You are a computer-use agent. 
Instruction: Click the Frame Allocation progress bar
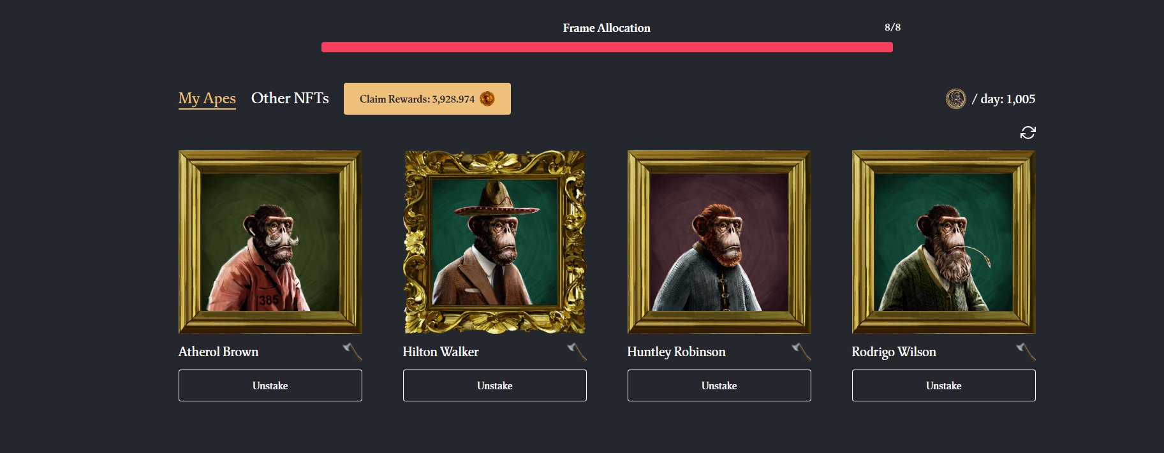pyautogui.click(x=607, y=47)
